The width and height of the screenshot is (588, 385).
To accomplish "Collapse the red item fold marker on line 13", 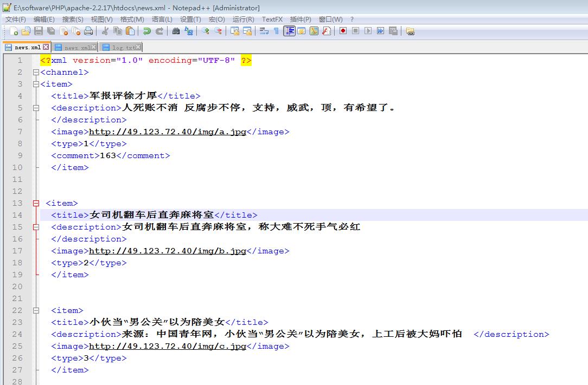I will (36, 204).
